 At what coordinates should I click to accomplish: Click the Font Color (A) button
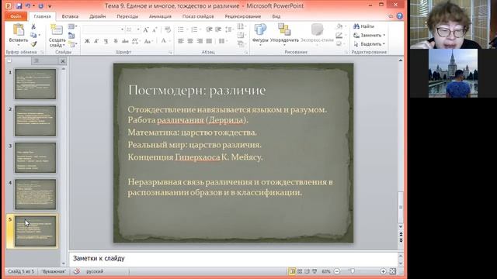point(163,41)
